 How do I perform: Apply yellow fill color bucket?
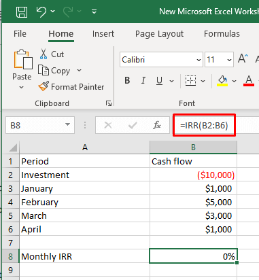click(222, 81)
